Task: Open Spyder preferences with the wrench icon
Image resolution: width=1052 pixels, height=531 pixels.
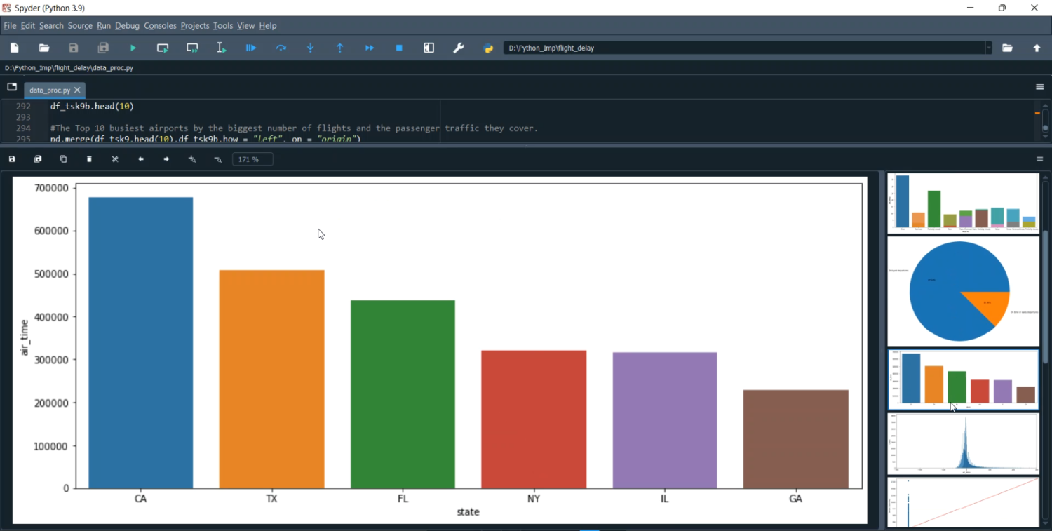Action: 459,48
